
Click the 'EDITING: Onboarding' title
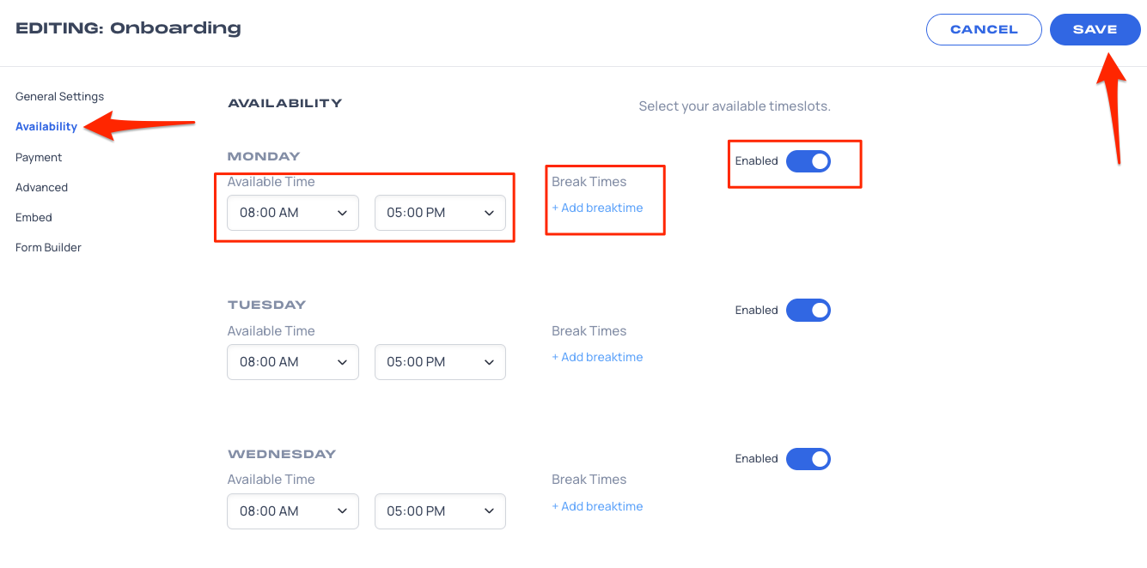(128, 28)
